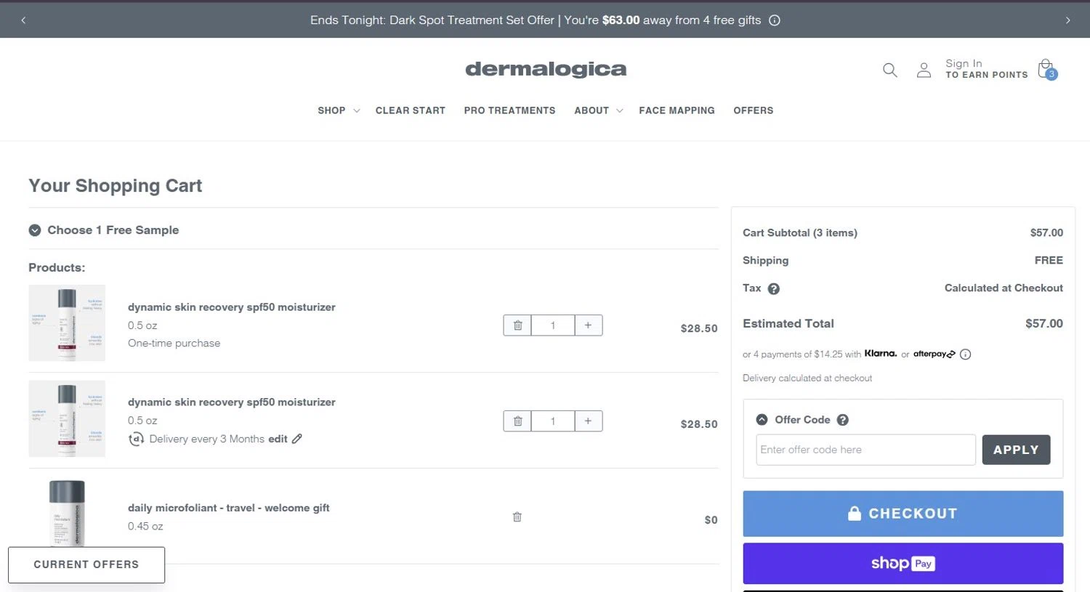Open daily microfoliant welcome gift title
This screenshot has height=592, width=1090.
click(x=229, y=508)
